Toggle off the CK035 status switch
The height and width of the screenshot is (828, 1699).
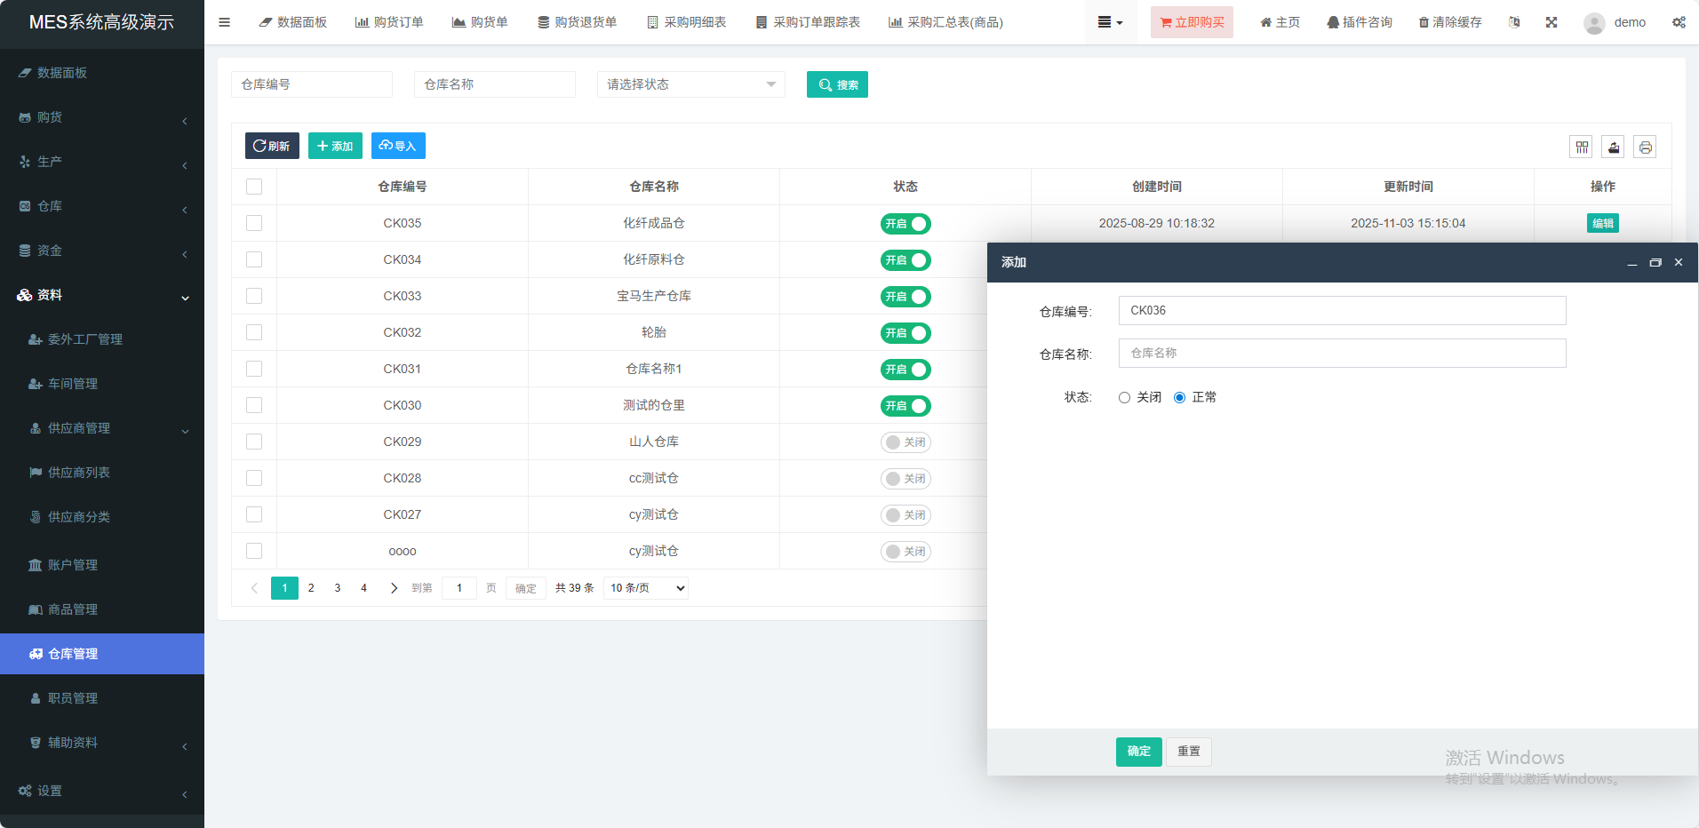click(x=905, y=224)
